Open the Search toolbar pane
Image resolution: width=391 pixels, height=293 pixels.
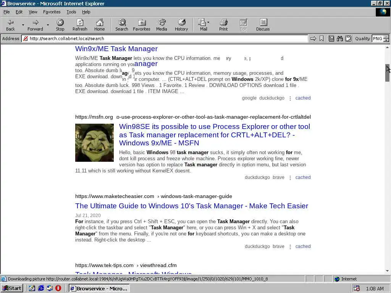pyautogui.click(x=122, y=25)
